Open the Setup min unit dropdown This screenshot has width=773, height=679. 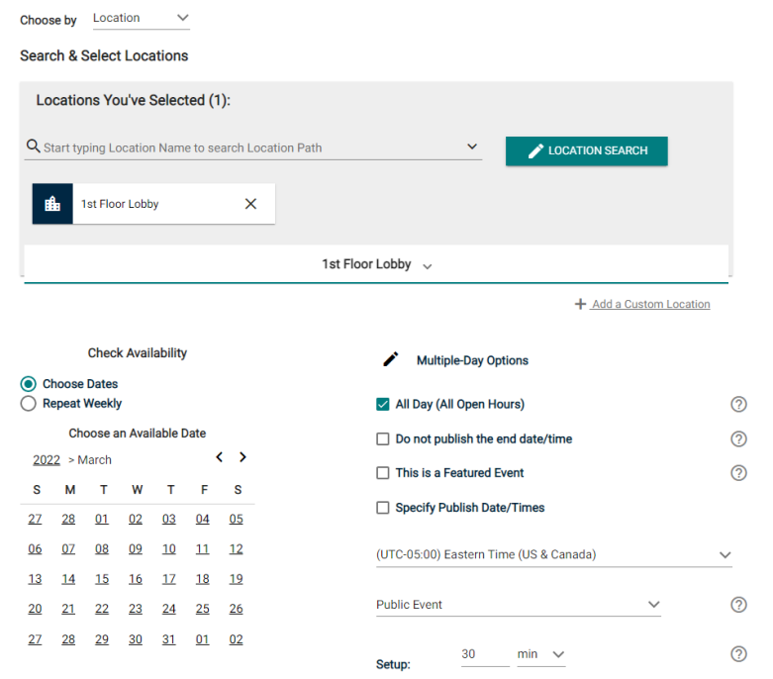540,654
